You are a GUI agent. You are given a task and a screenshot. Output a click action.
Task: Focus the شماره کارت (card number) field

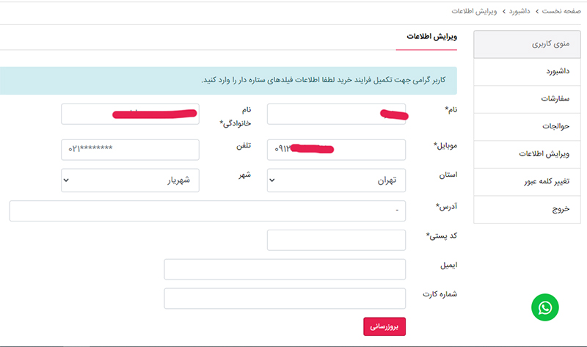pos(285,299)
